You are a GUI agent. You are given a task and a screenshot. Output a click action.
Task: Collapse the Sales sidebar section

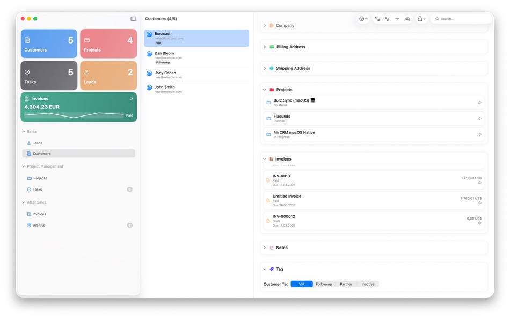click(24, 131)
